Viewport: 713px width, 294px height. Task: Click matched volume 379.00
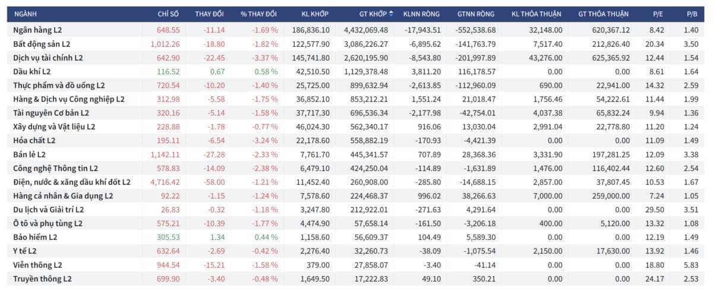click(318, 265)
